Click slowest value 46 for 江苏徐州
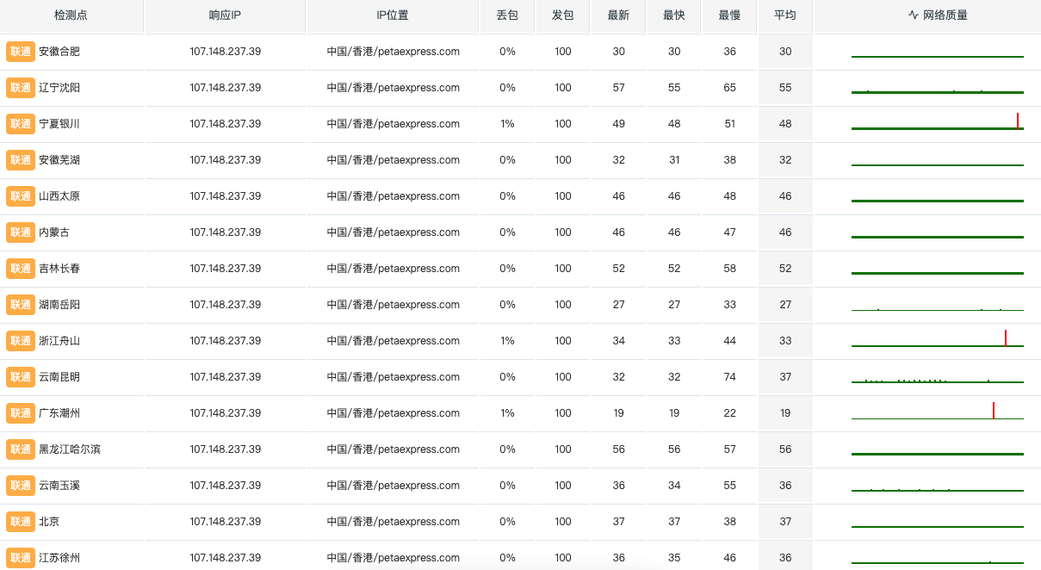 click(729, 558)
